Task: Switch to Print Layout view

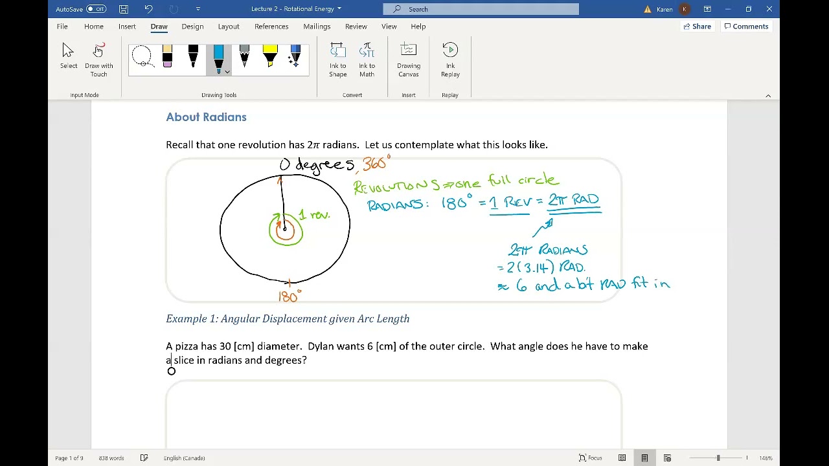Action: pos(644,458)
